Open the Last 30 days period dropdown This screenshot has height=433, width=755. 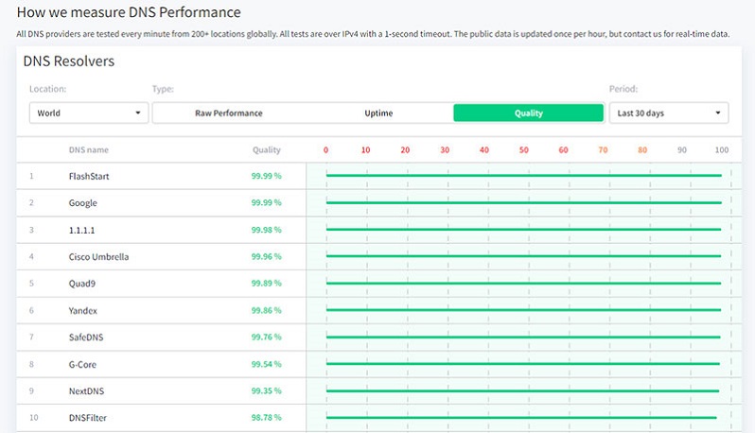click(x=668, y=113)
